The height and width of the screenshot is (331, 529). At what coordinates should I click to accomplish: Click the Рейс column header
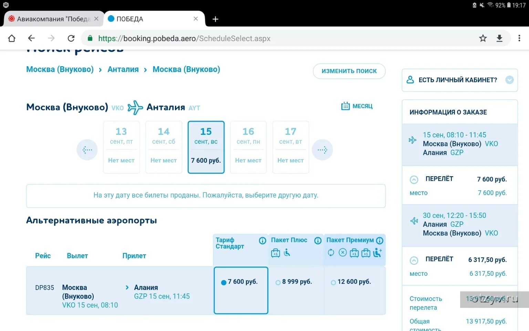pos(43,256)
